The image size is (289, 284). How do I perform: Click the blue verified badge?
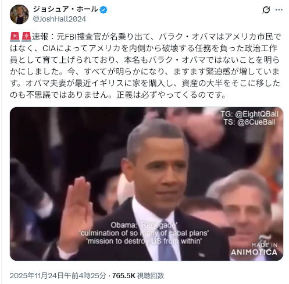[x=104, y=10]
